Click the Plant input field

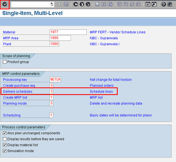pos(54,44)
